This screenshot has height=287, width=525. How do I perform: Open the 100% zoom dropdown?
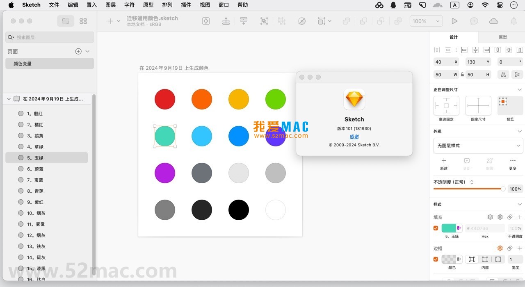[426, 20]
